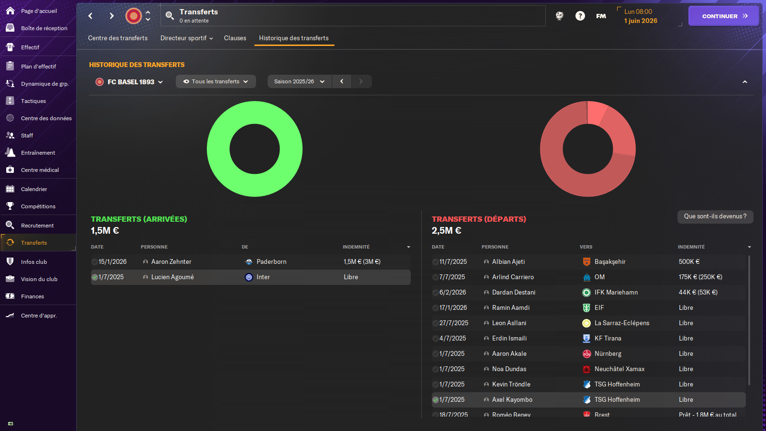Open Centre des données icon
This screenshot has width=766, height=431.
point(10,118)
